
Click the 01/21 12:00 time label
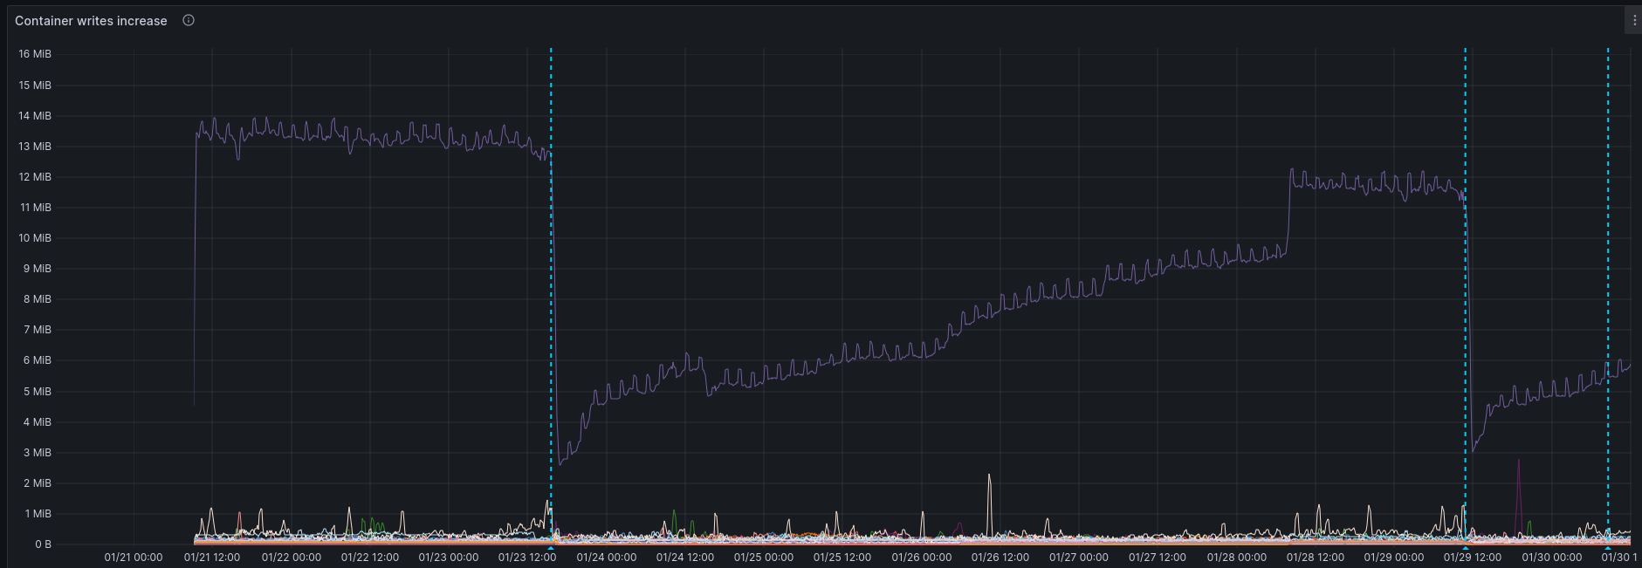coord(212,558)
